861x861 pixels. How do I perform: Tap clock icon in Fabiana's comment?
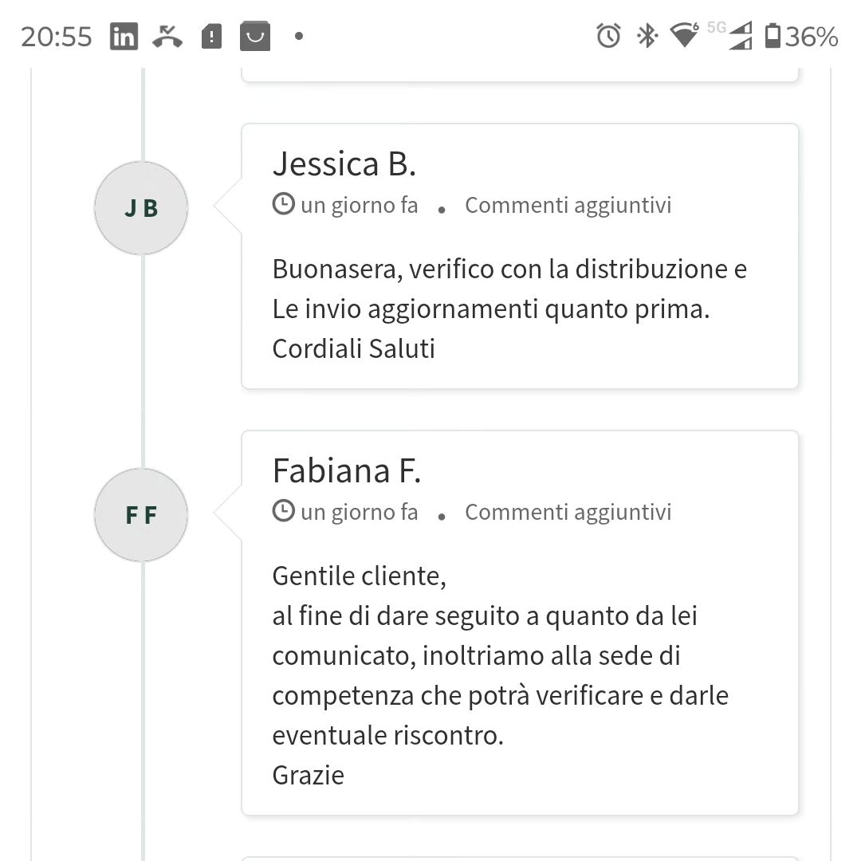click(x=284, y=511)
